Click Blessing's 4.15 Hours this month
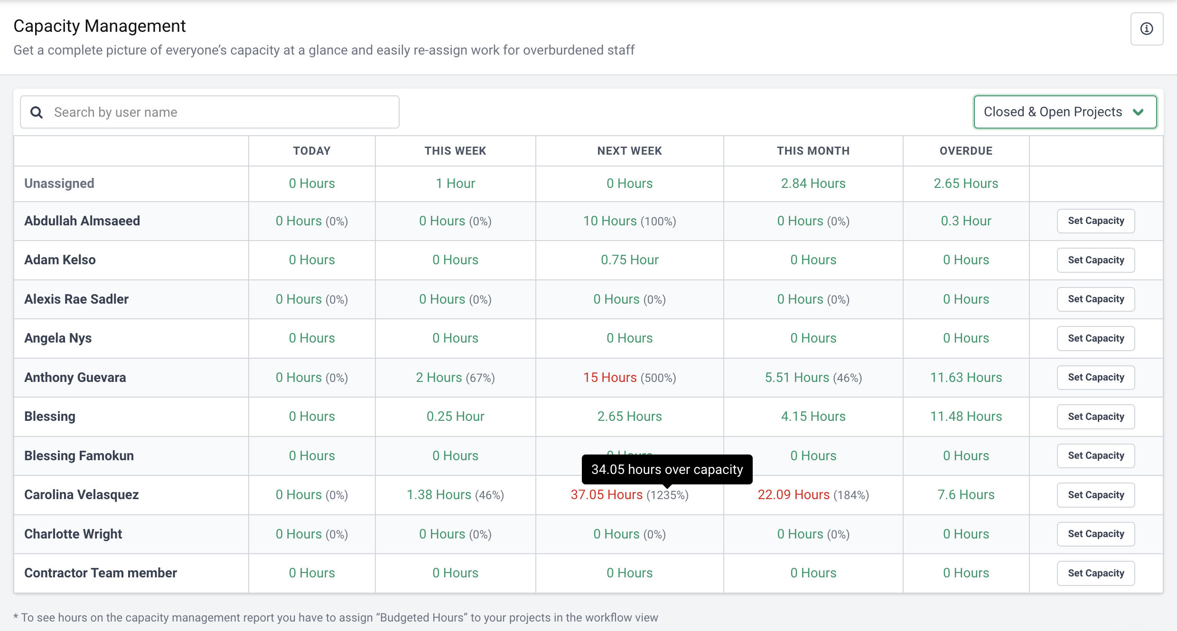 tap(813, 417)
